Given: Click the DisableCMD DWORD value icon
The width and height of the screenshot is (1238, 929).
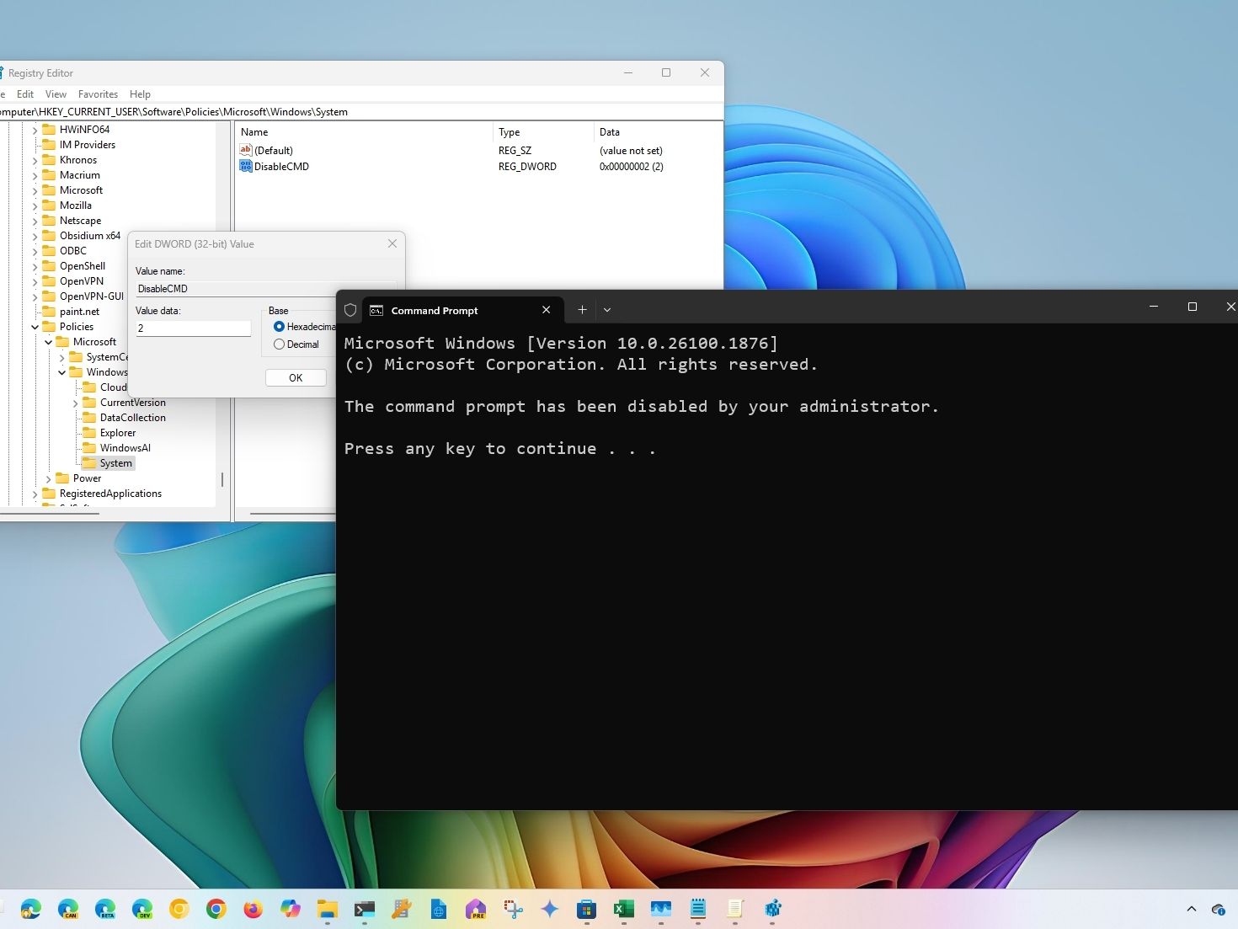Looking at the screenshot, I should point(246,166).
